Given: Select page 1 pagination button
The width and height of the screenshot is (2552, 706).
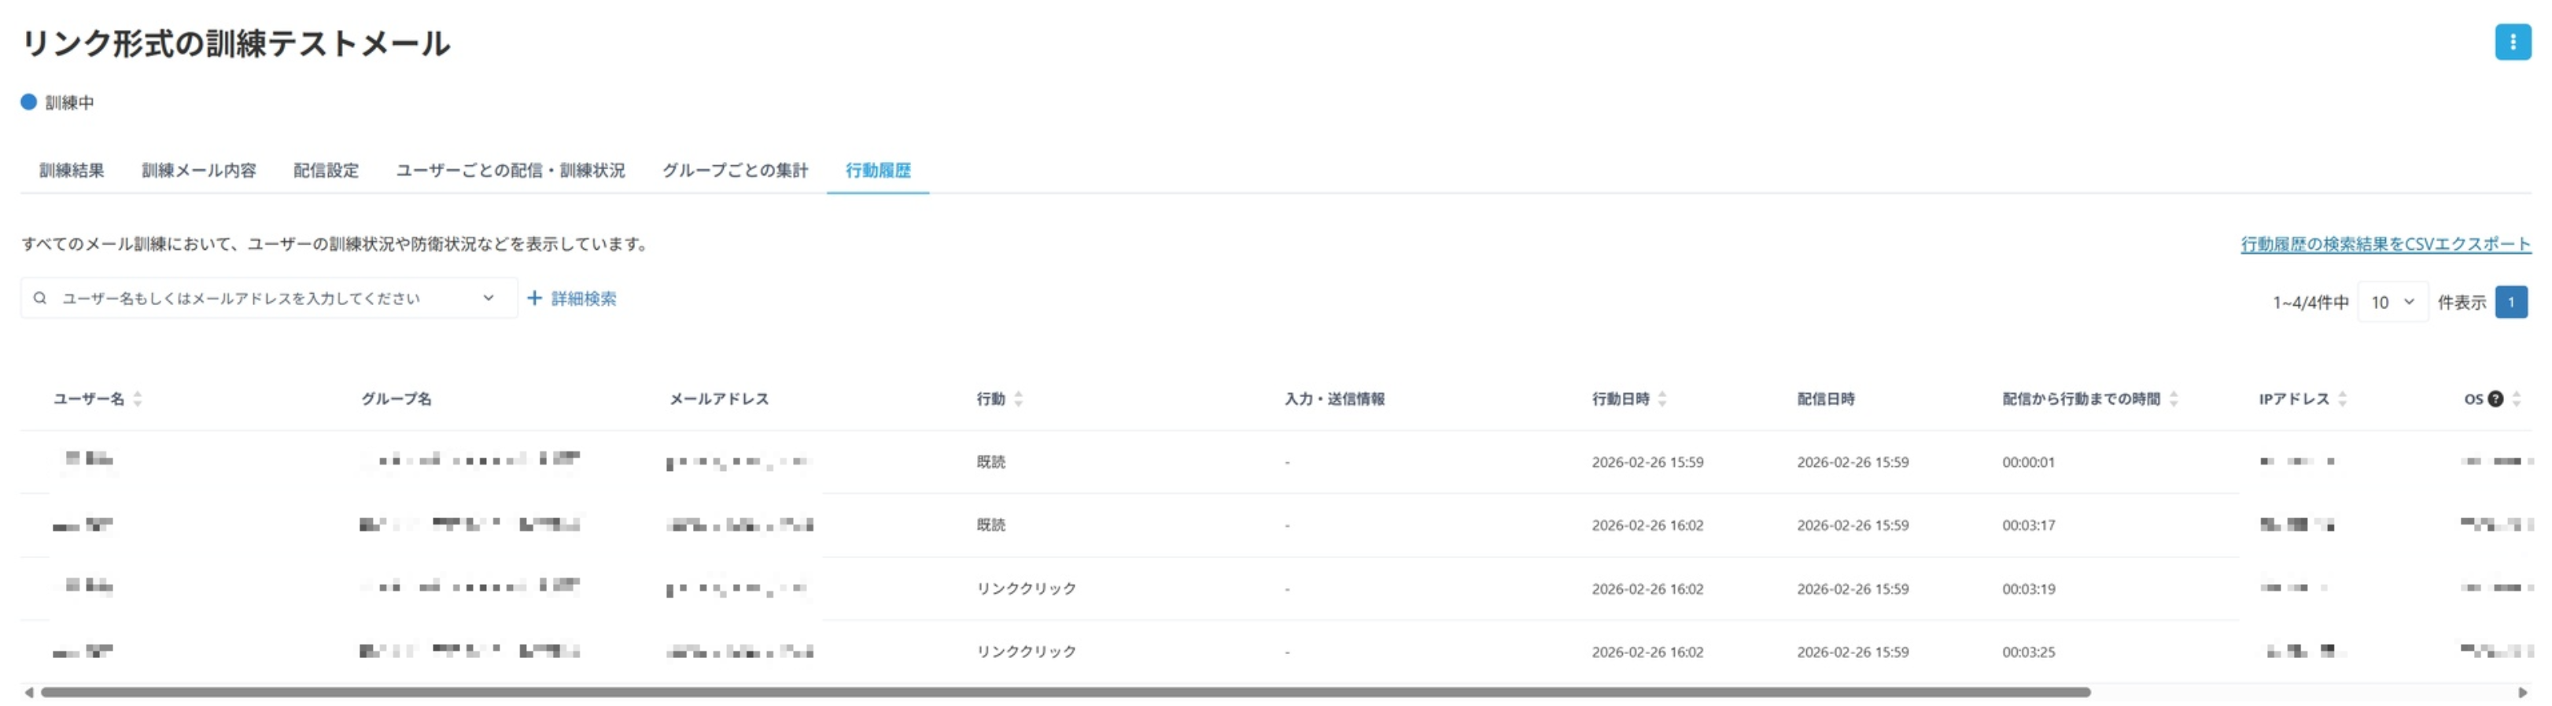Looking at the screenshot, I should pos(2510,302).
